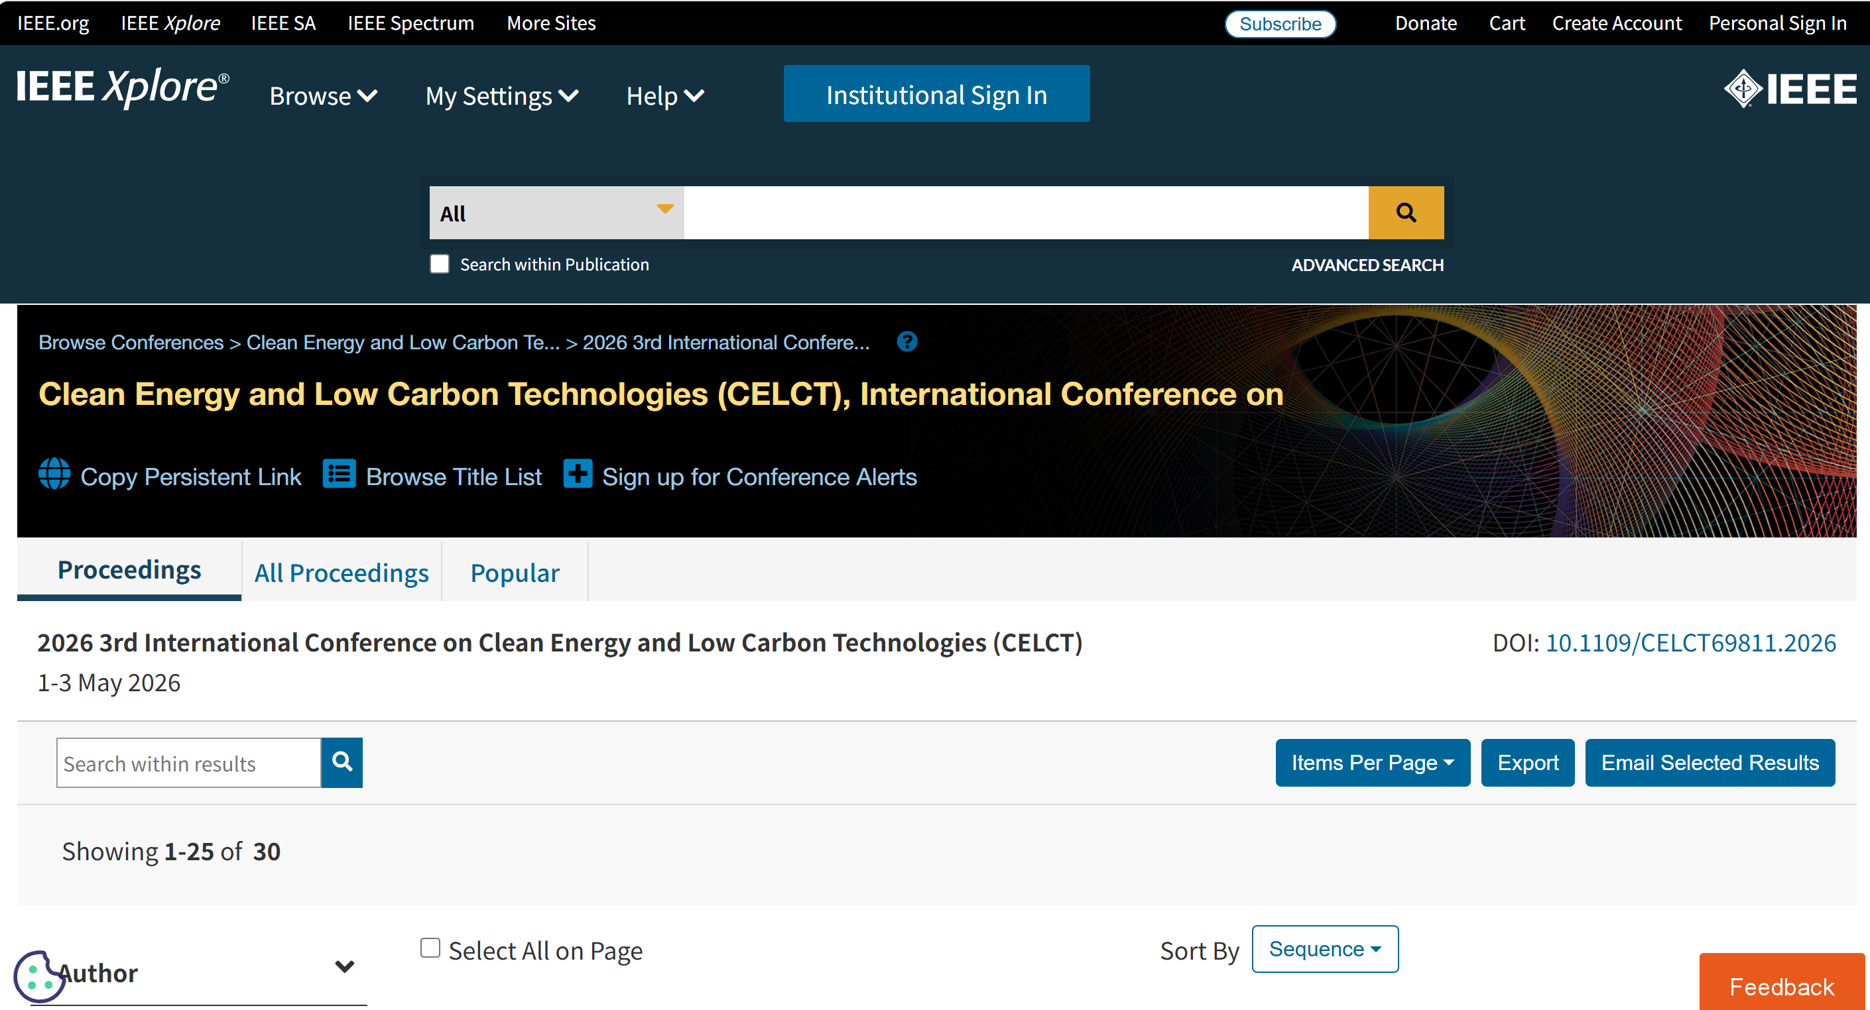Enable Search within Publication checkbox
Image resolution: width=1870 pixels, height=1010 pixels.
[x=439, y=263]
